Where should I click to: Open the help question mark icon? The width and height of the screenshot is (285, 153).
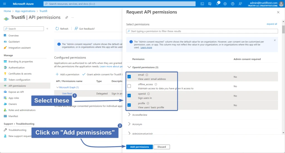coord(233,4)
